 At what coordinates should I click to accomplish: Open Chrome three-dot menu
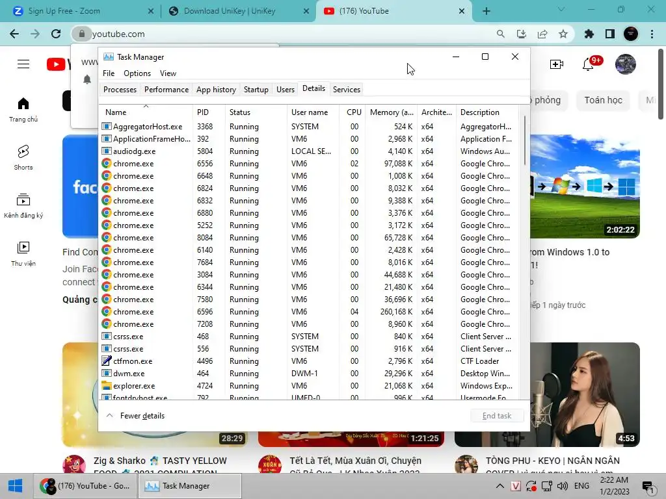coord(652,34)
